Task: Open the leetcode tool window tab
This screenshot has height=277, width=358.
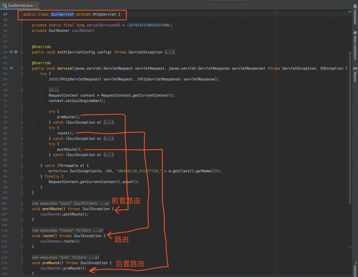Action: pyautogui.click(x=355, y=268)
